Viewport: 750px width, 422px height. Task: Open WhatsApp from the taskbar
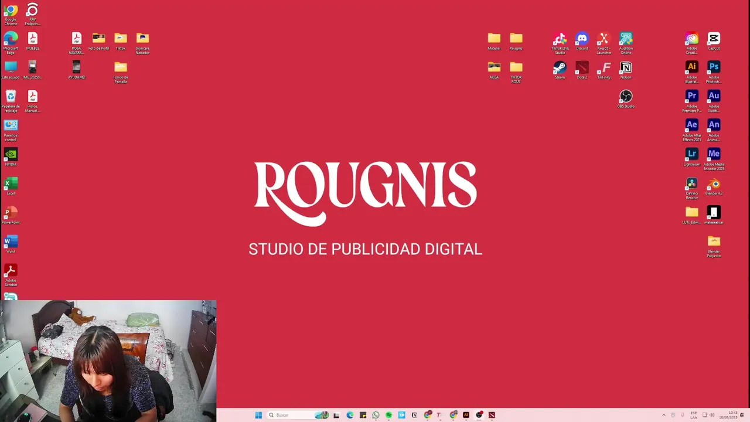[376, 415]
